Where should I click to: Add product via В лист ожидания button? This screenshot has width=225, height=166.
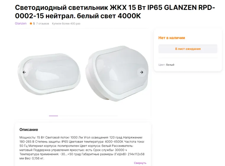[188, 49]
